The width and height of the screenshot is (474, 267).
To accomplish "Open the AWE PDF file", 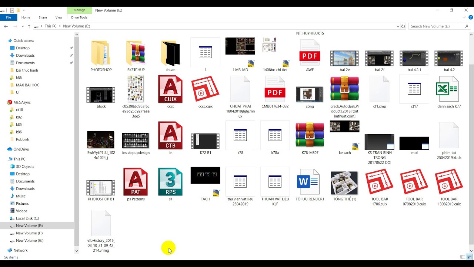I will [x=310, y=53].
